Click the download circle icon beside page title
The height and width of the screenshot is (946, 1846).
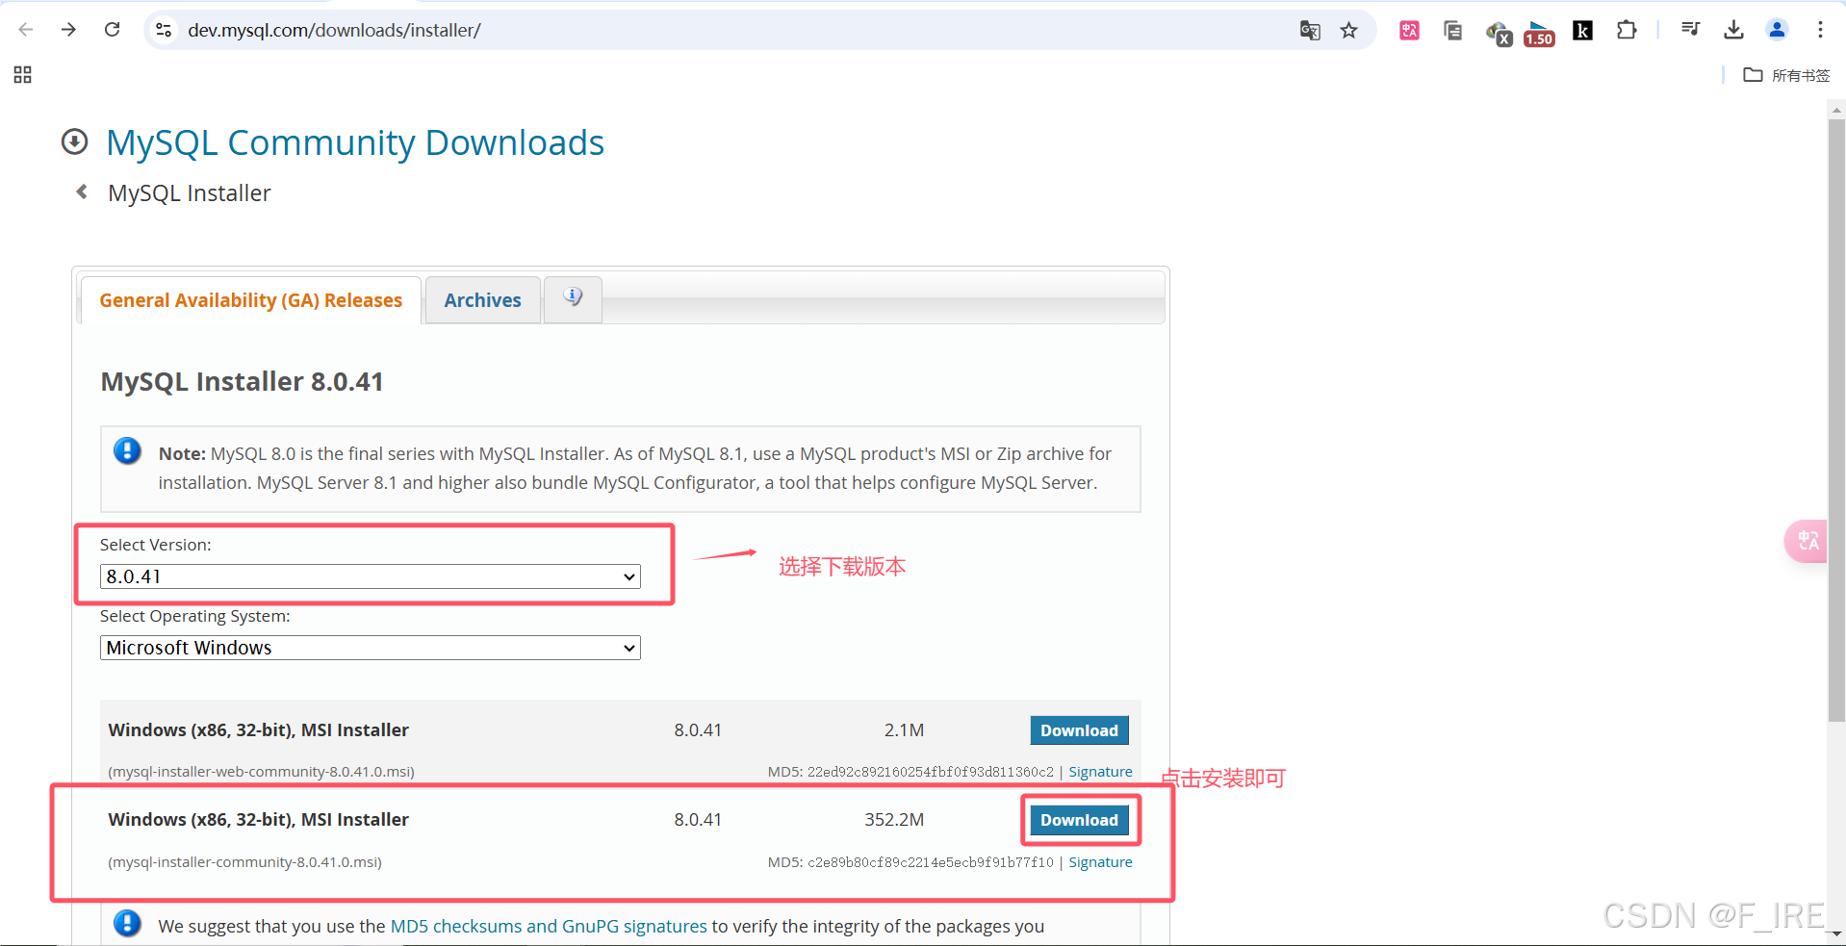[x=74, y=141]
